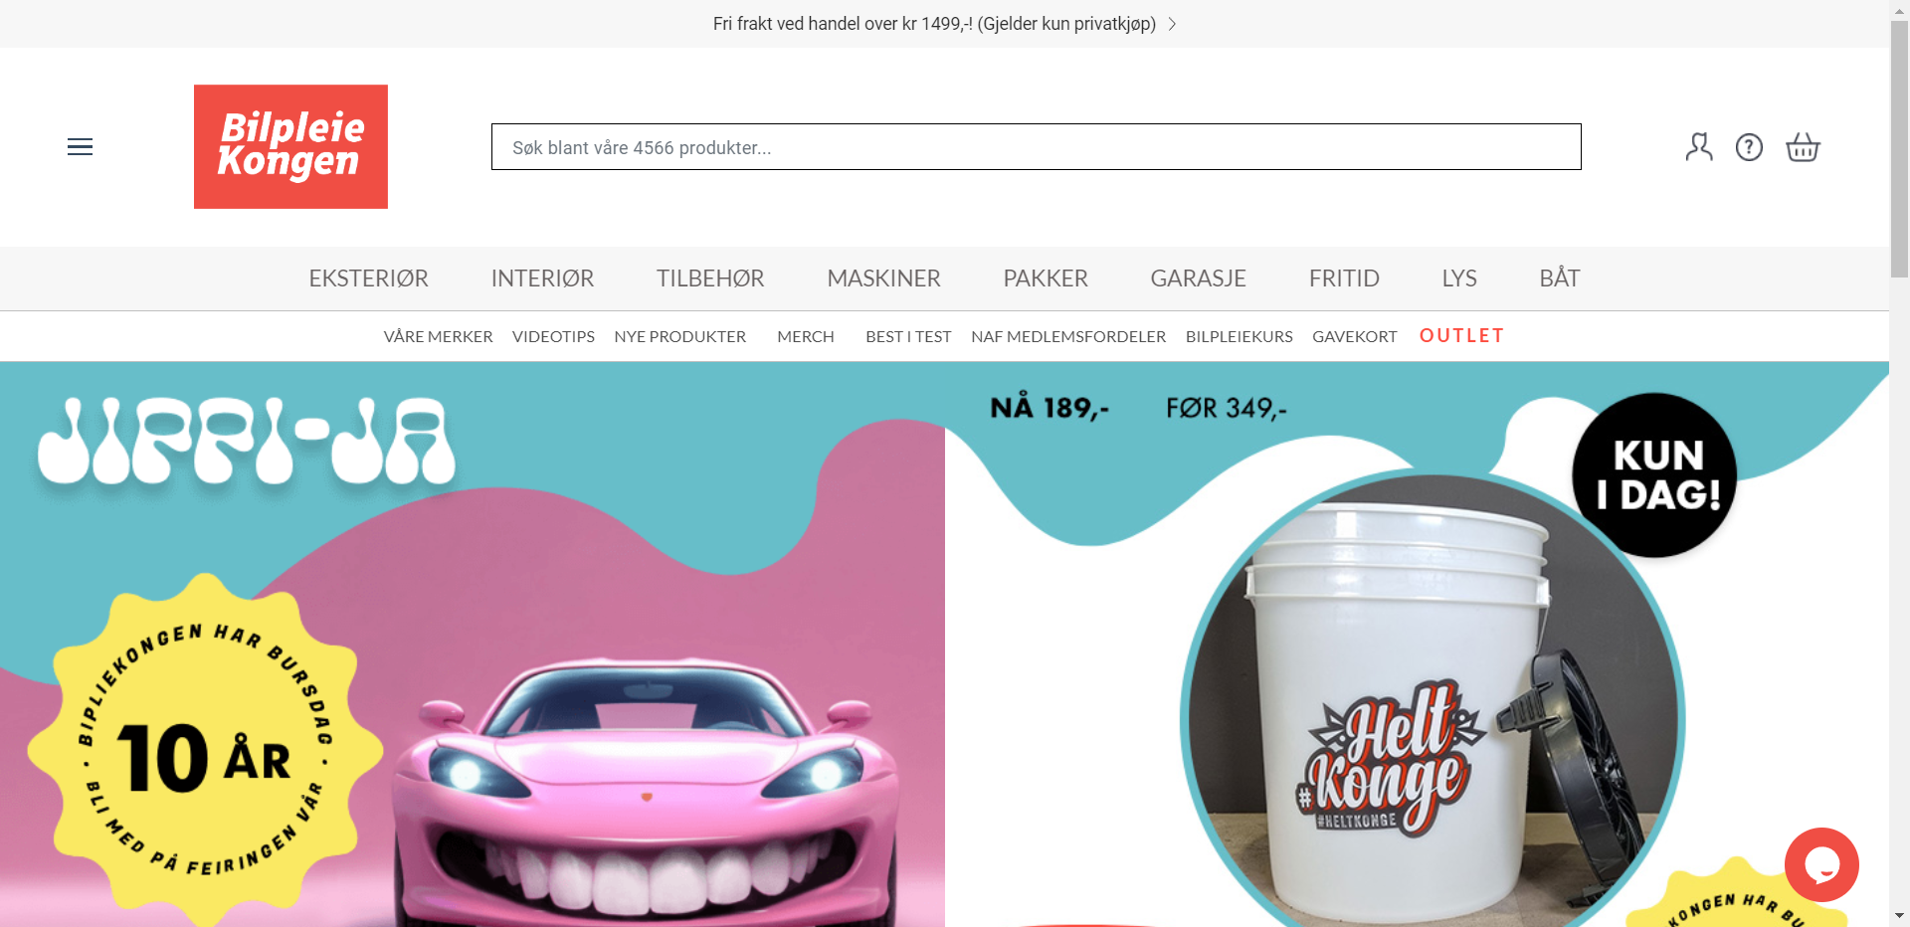
Task: Go to BILPLEIEKURS page
Action: (1239, 336)
